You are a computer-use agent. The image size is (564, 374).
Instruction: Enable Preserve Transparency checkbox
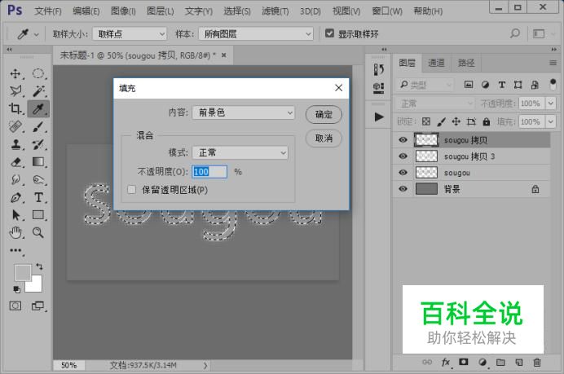pos(132,190)
